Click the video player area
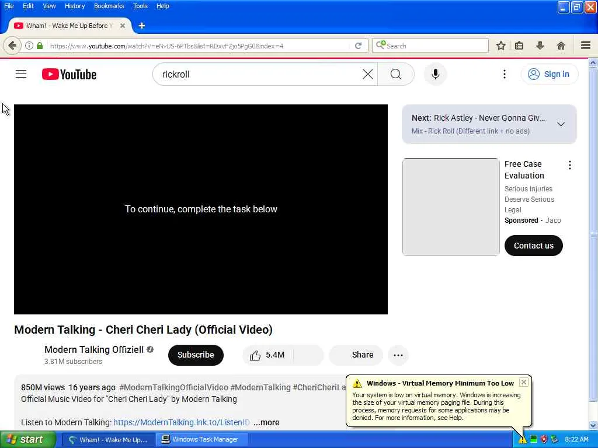This screenshot has height=448, width=598. click(201, 209)
